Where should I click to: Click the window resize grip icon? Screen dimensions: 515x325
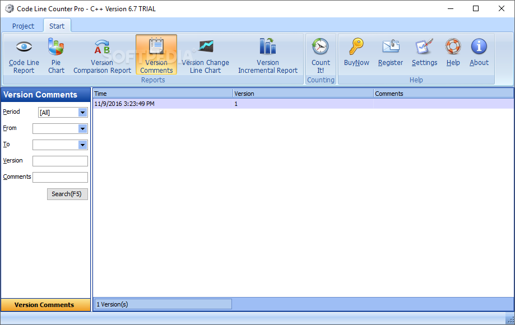510,319
